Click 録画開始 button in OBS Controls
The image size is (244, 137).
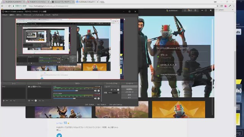pyautogui.click(x=130, y=89)
